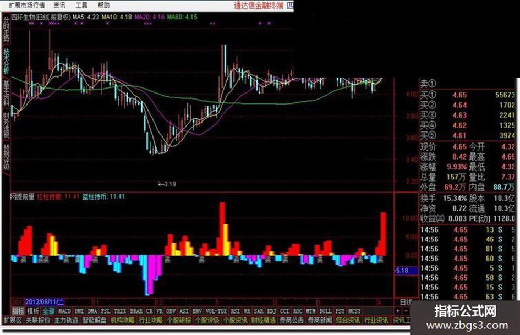The height and width of the screenshot is (335, 520).
Task: Open the 行业攻略 bottom tab
Action: click(x=151, y=320)
